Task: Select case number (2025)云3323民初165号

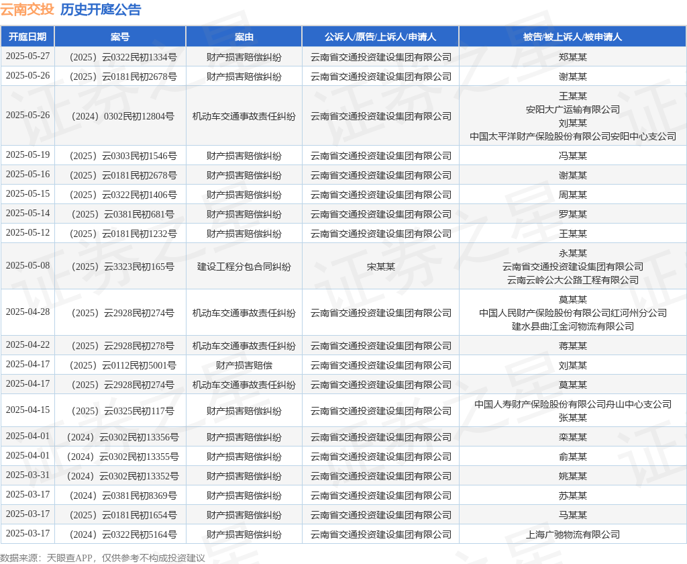Action: tap(123, 267)
